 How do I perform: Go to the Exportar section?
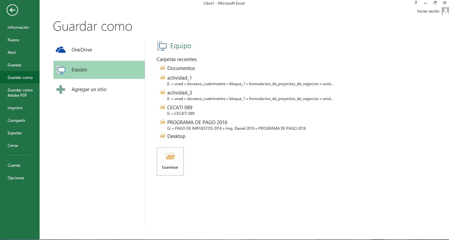point(15,133)
